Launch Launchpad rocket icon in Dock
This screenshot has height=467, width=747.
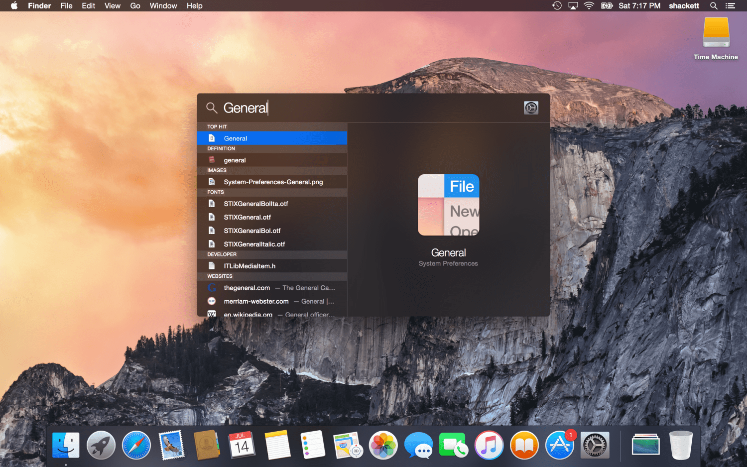pyautogui.click(x=101, y=445)
